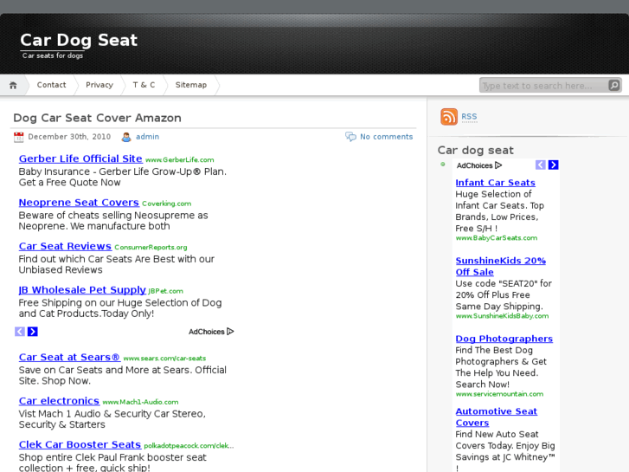Open the Privacy page
629x472 pixels.
[x=99, y=85]
